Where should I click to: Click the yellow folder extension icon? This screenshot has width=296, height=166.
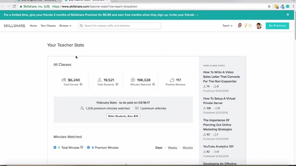pos(276,7)
